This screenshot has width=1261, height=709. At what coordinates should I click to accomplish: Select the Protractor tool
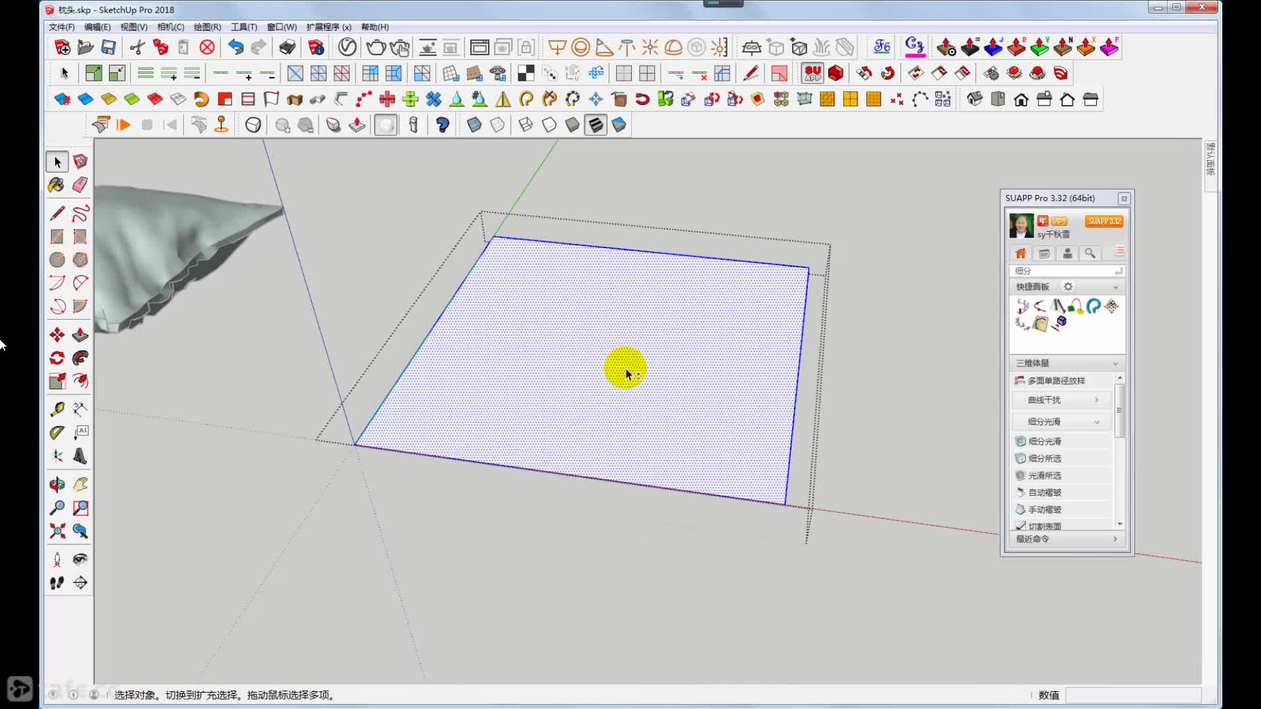pos(57,433)
